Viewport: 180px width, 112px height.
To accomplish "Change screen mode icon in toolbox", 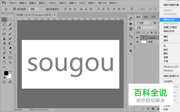I will tap(10, 82).
